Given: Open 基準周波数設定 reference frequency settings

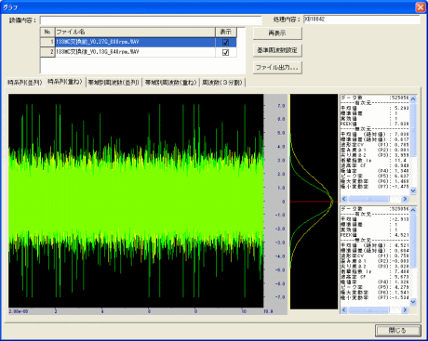Looking at the screenshot, I should pos(277,50).
